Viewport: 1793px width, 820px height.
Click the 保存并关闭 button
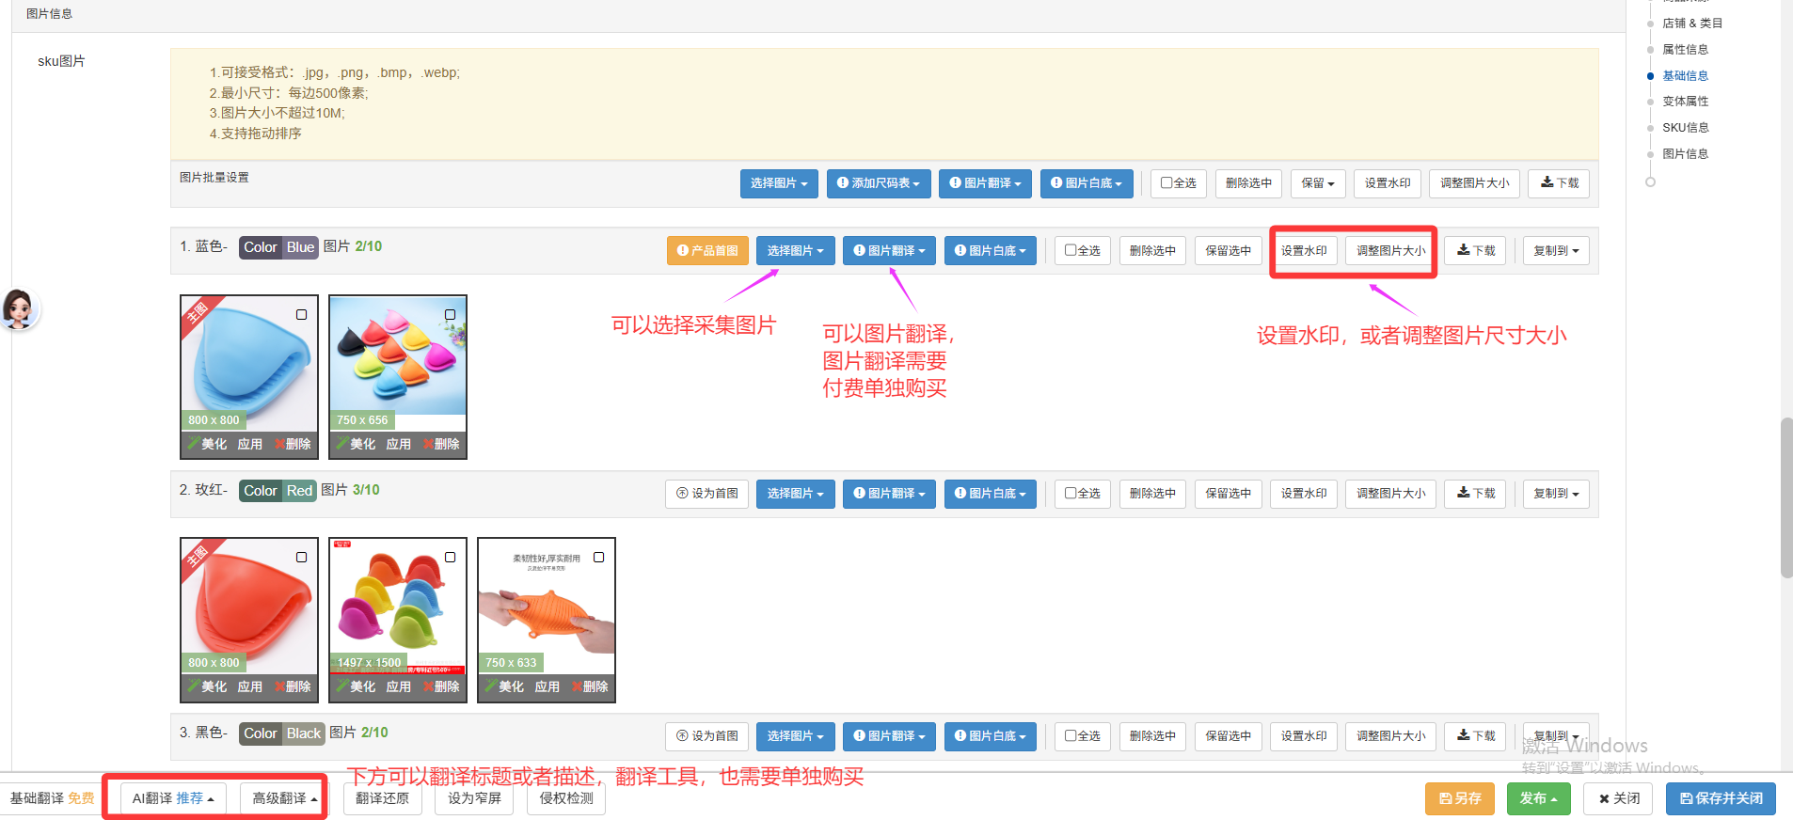1721,798
